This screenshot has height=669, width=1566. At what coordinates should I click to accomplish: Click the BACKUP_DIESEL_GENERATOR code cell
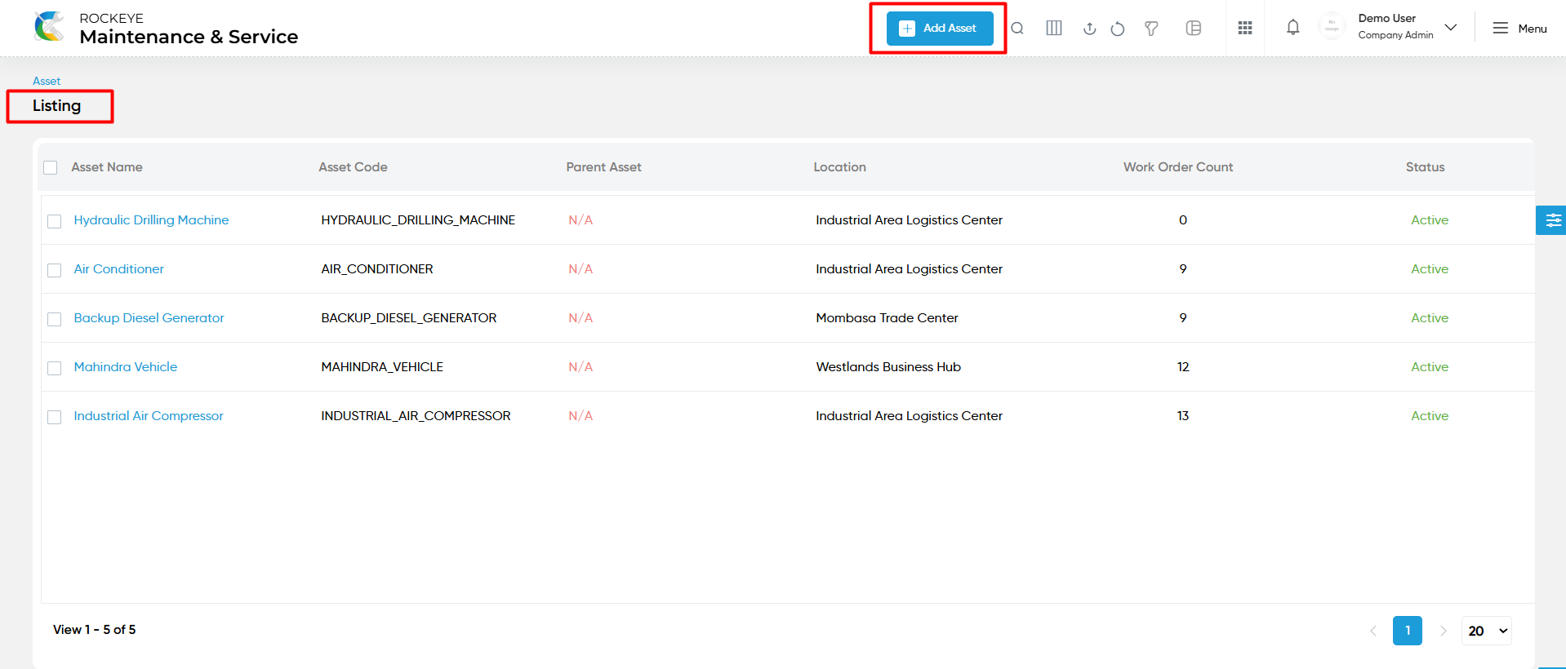pos(409,318)
